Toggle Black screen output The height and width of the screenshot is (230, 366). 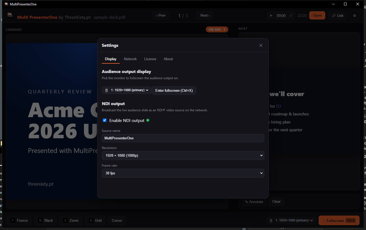tap(46, 220)
